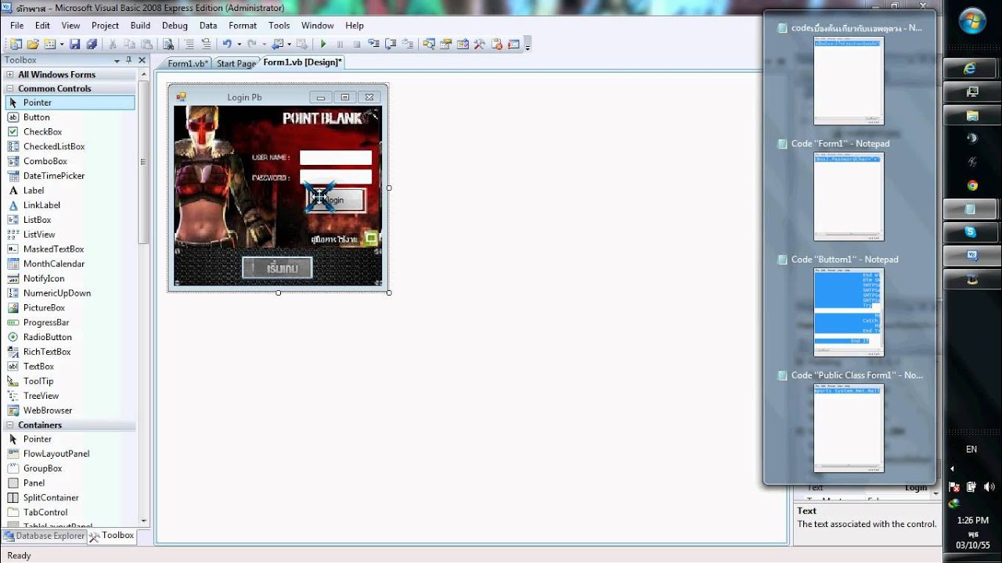The height and width of the screenshot is (563, 1002).
Task: Click the Save All toolbar icon
Action: click(x=92, y=45)
